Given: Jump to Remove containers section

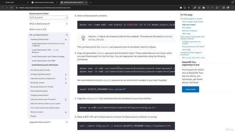Looking at the screenshot, I should [x=189, y=31].
